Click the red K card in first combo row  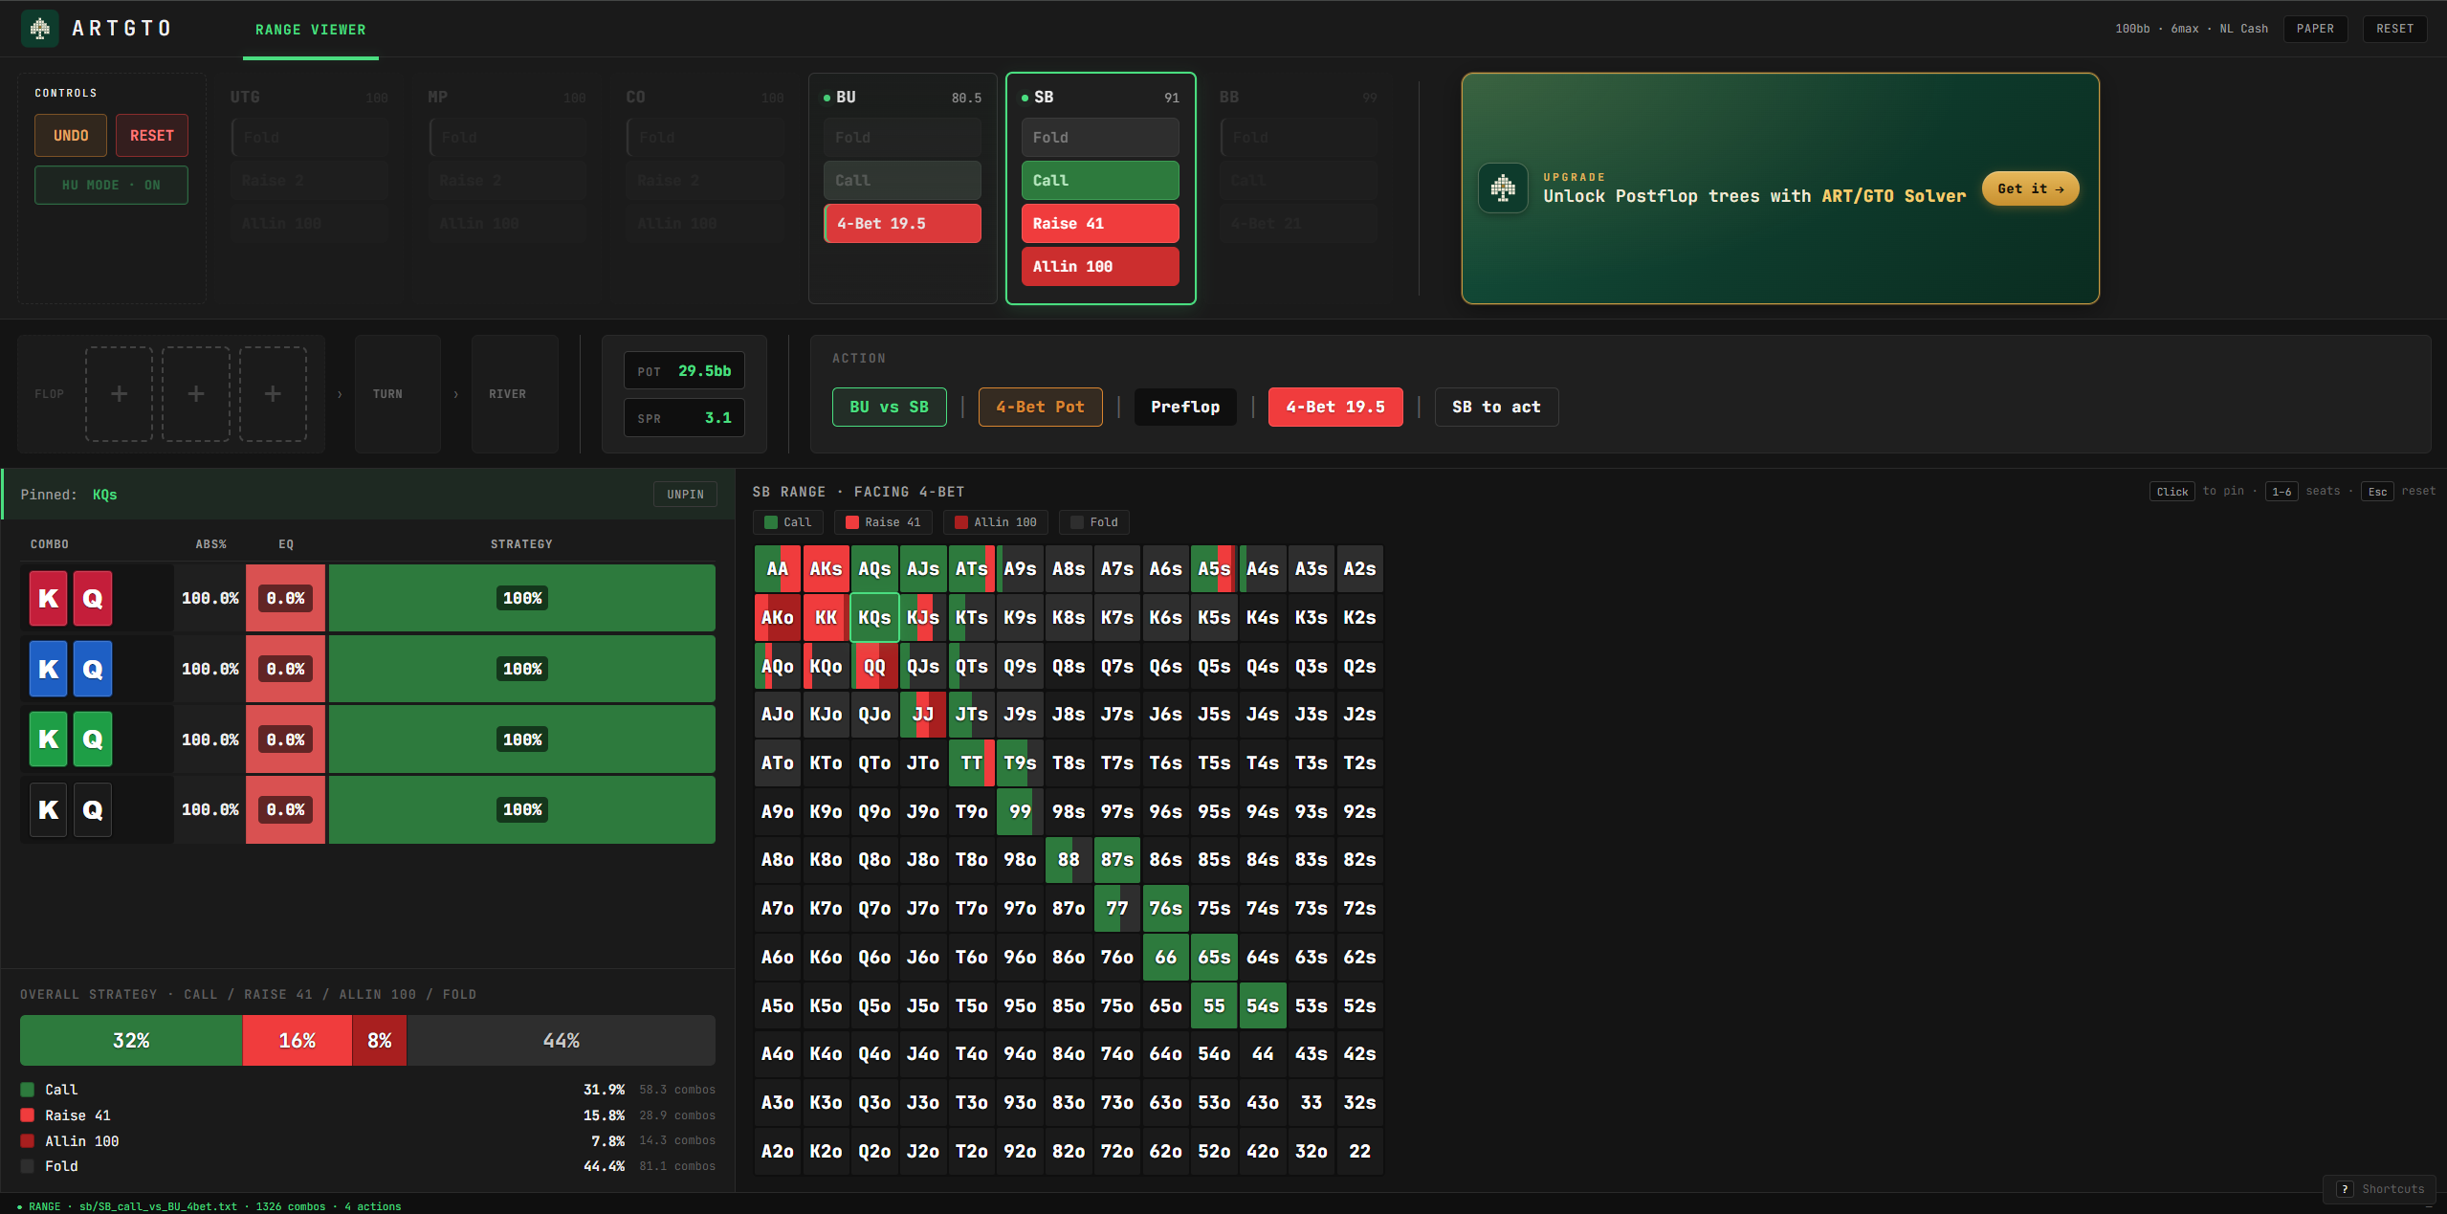pos(49,599)
